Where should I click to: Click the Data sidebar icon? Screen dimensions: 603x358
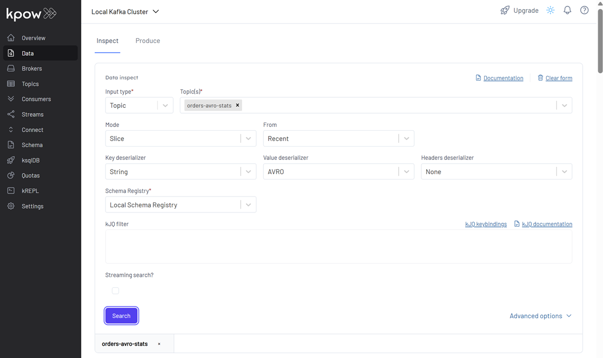[11, 53]
